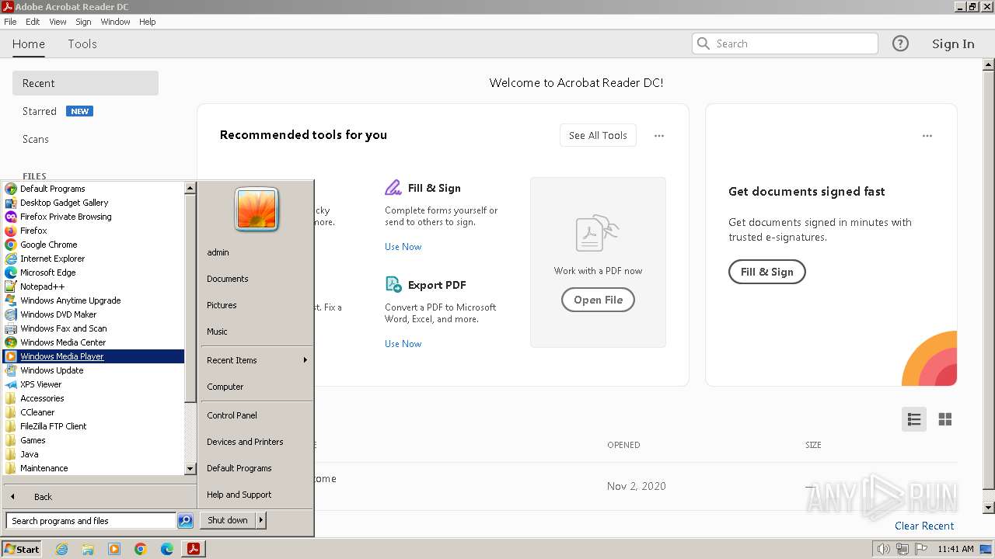
Task: Open Windows Update
Action: [93, 370]
